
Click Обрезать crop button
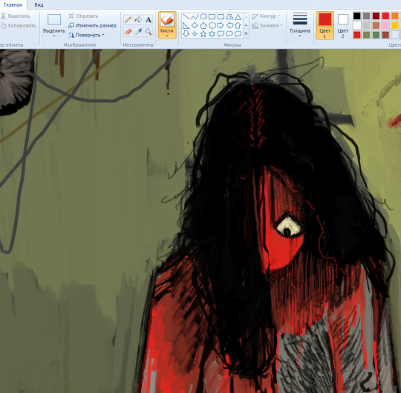coord(83,16)
